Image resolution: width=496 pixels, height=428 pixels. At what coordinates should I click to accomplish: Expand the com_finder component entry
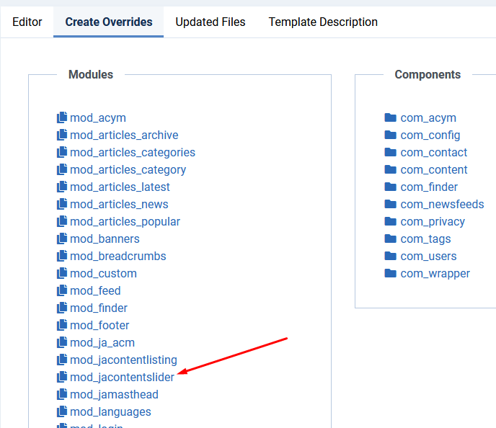pyautogui.click(x=429, y=187)
